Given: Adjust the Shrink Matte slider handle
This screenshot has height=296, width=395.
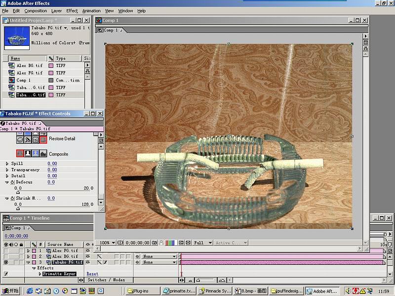Looking at the screenshot, I should pos(18,208).
